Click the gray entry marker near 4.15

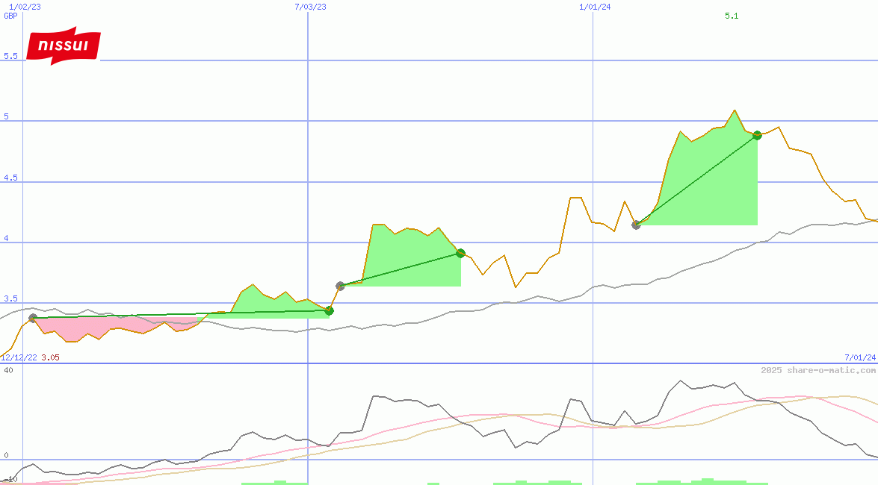pos(636,225)
